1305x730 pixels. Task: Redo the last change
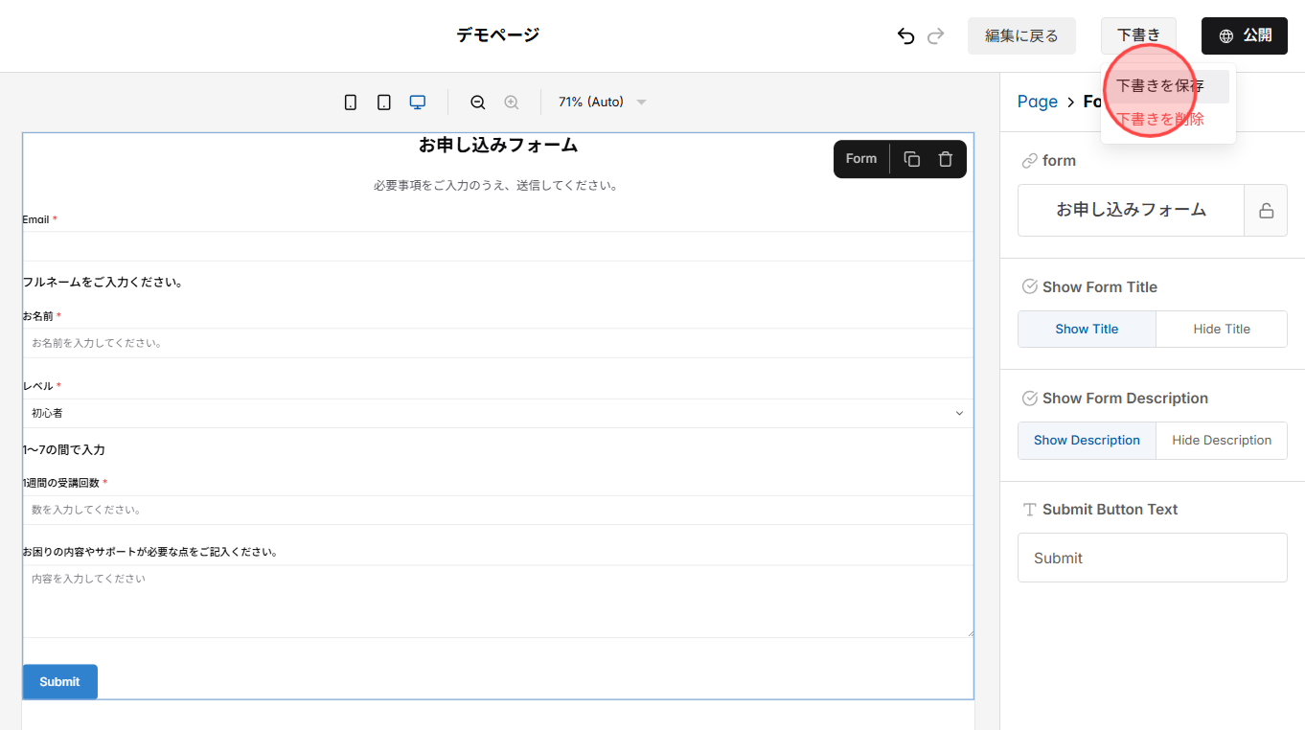(x=935, y=35)
